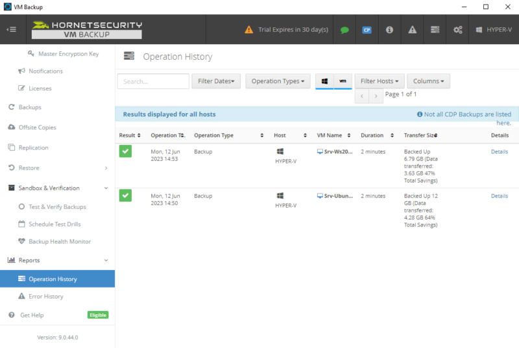Click Windows host icon in 14:53 row

click(x=280, y=151)
